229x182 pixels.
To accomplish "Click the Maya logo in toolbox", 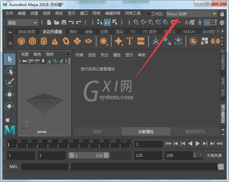I will [10, 130].
